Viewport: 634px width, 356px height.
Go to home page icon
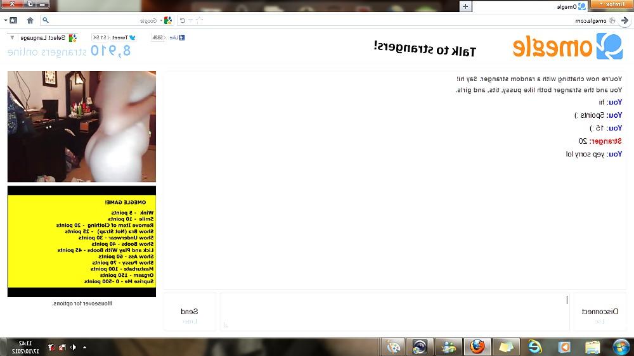tap(30, 20)
